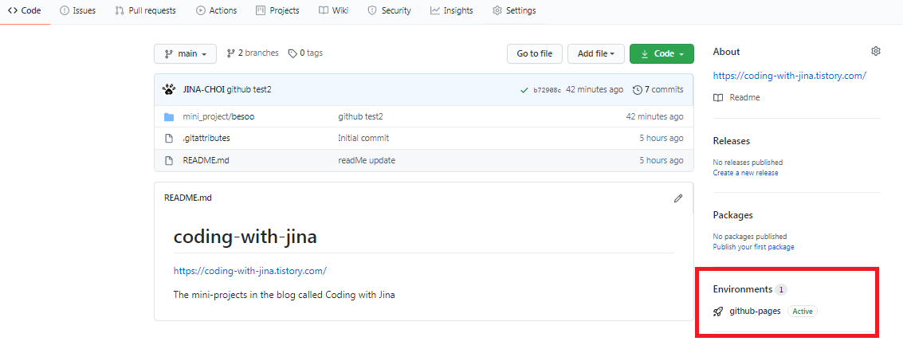Click the Initial commit message

pos(363,138)
